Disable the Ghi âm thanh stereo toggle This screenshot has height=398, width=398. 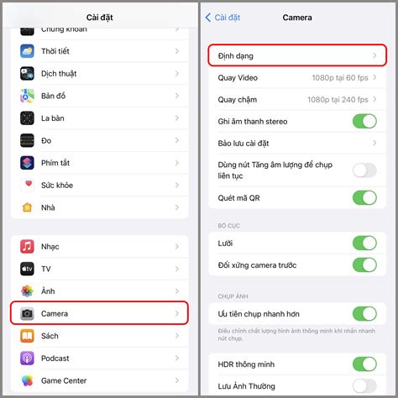pos(364,121)
